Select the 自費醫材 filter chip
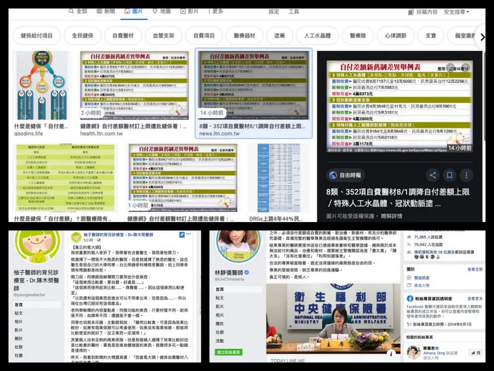Screen dimensions: 494x371 click(x=123, y=35)
